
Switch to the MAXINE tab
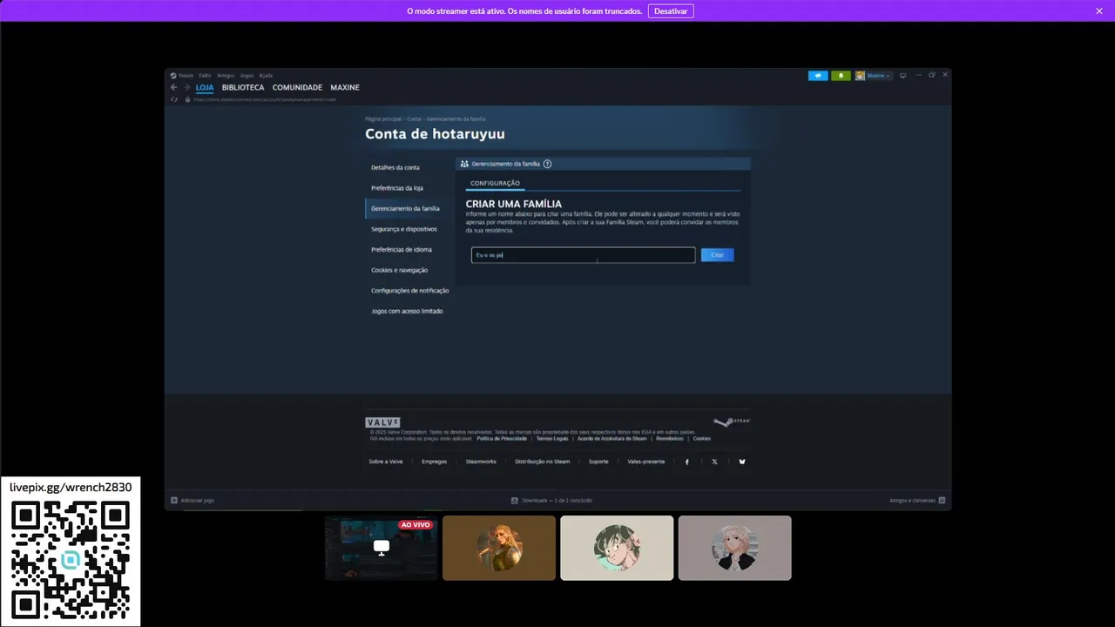pos(345,88)
